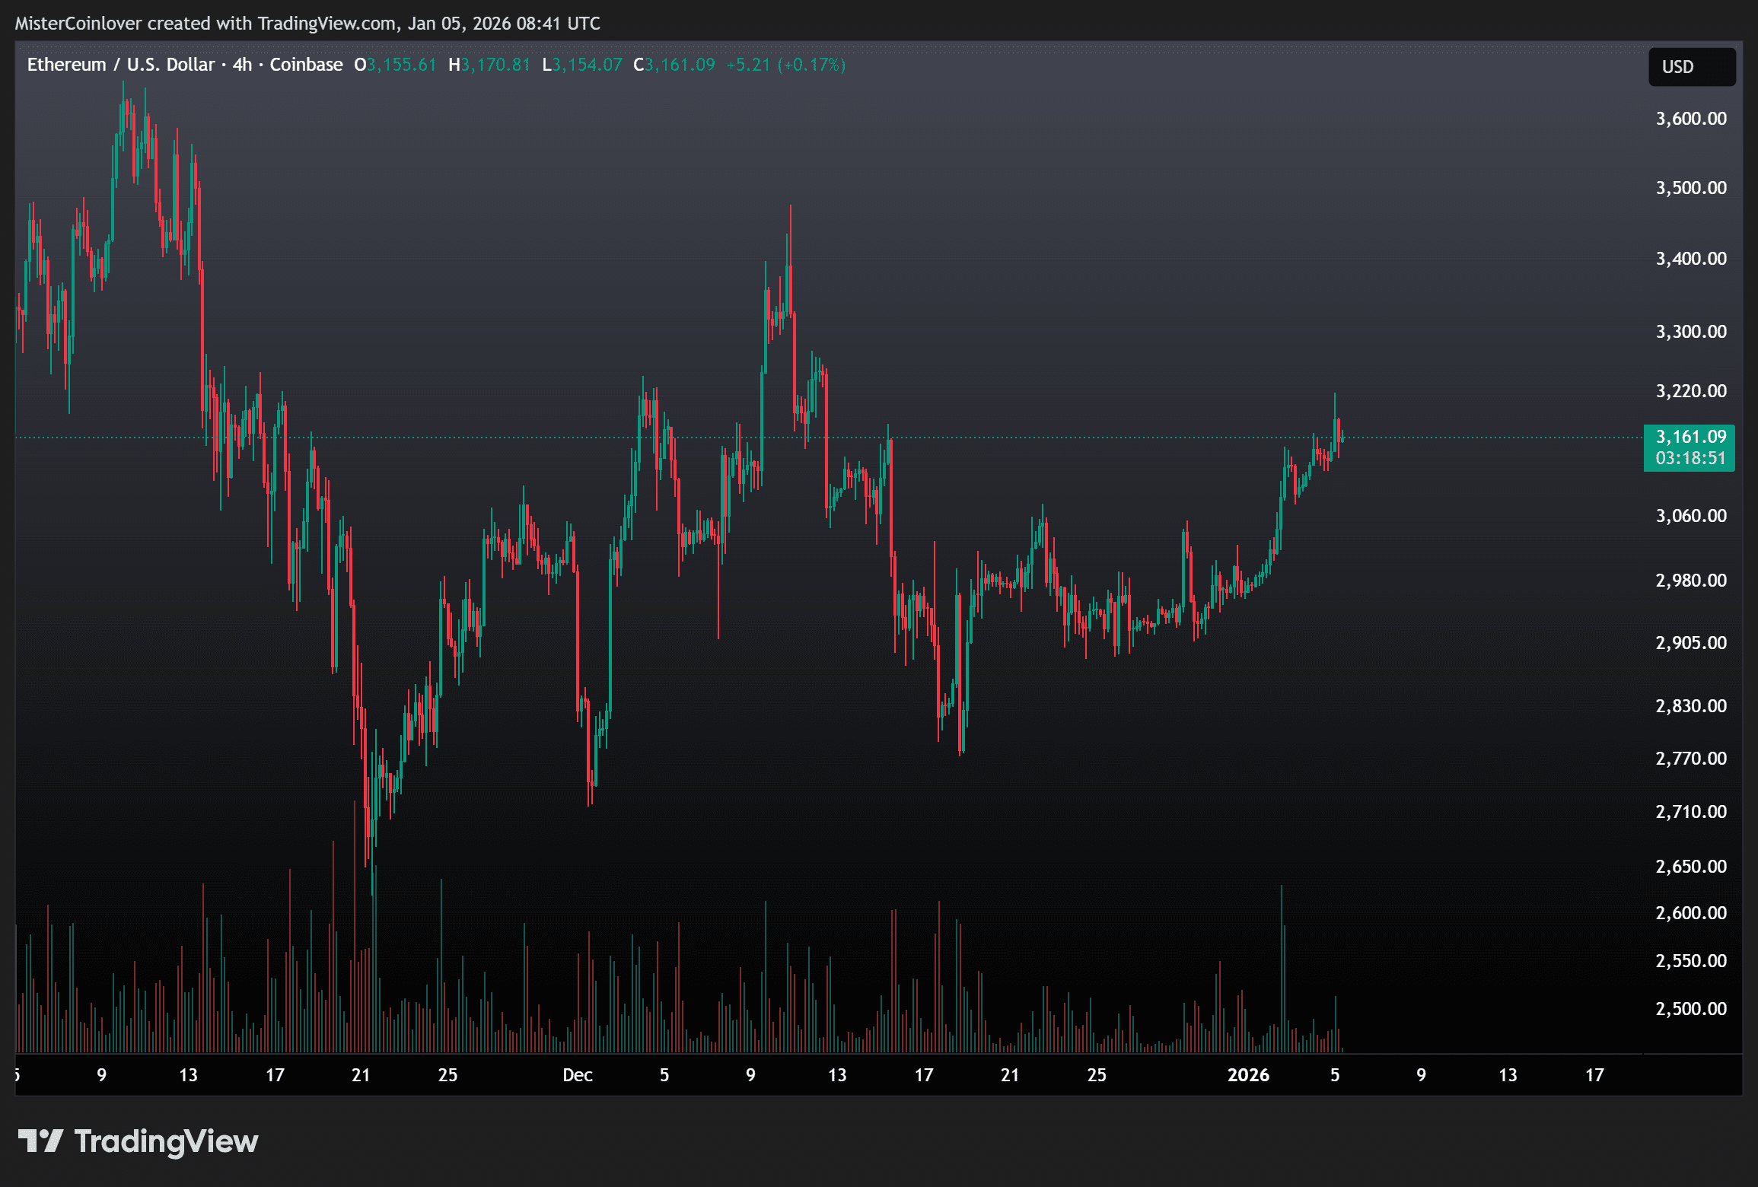
Task: Click the 4h interval label
Action: click(x=242, y=65)
